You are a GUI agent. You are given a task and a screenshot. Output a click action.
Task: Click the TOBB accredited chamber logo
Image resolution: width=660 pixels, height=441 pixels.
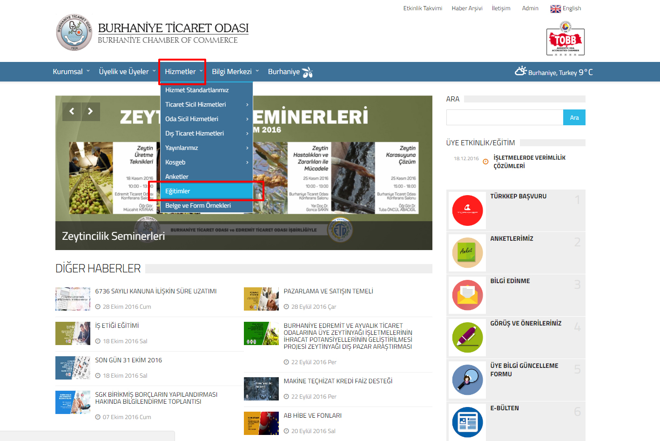click(565, 41)
